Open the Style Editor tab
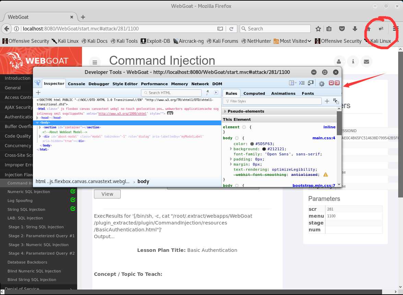This screenshot has width=403, height=295. (x=125, y=84)
